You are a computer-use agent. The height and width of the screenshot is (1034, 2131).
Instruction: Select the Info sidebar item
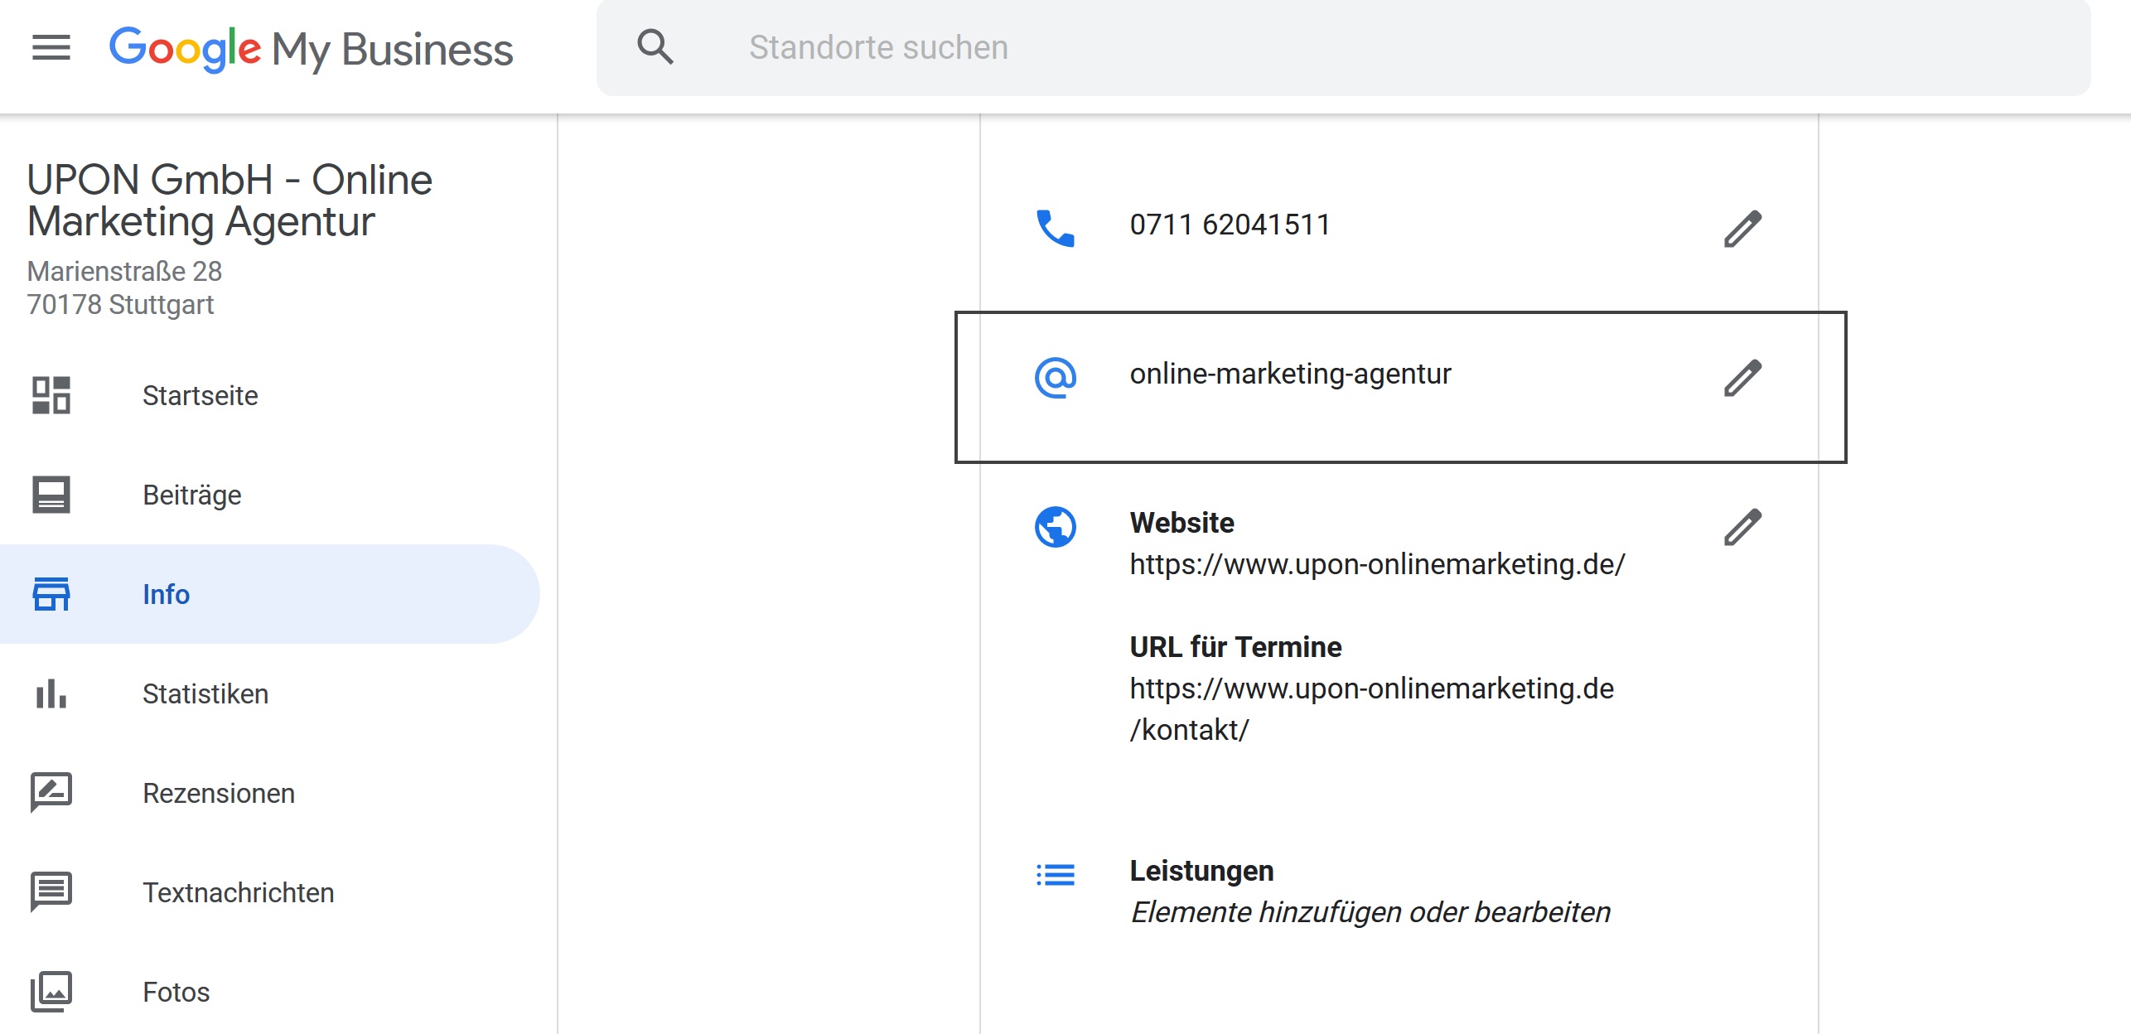pos(166,594)
